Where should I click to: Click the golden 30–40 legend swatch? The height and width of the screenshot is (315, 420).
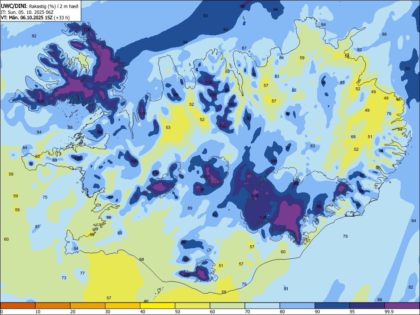point(123,306)
